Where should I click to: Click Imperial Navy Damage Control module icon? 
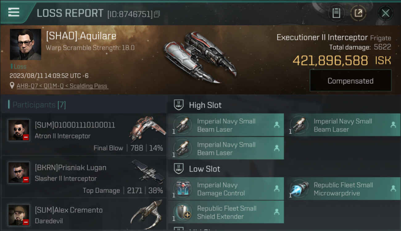coord(183,188)
